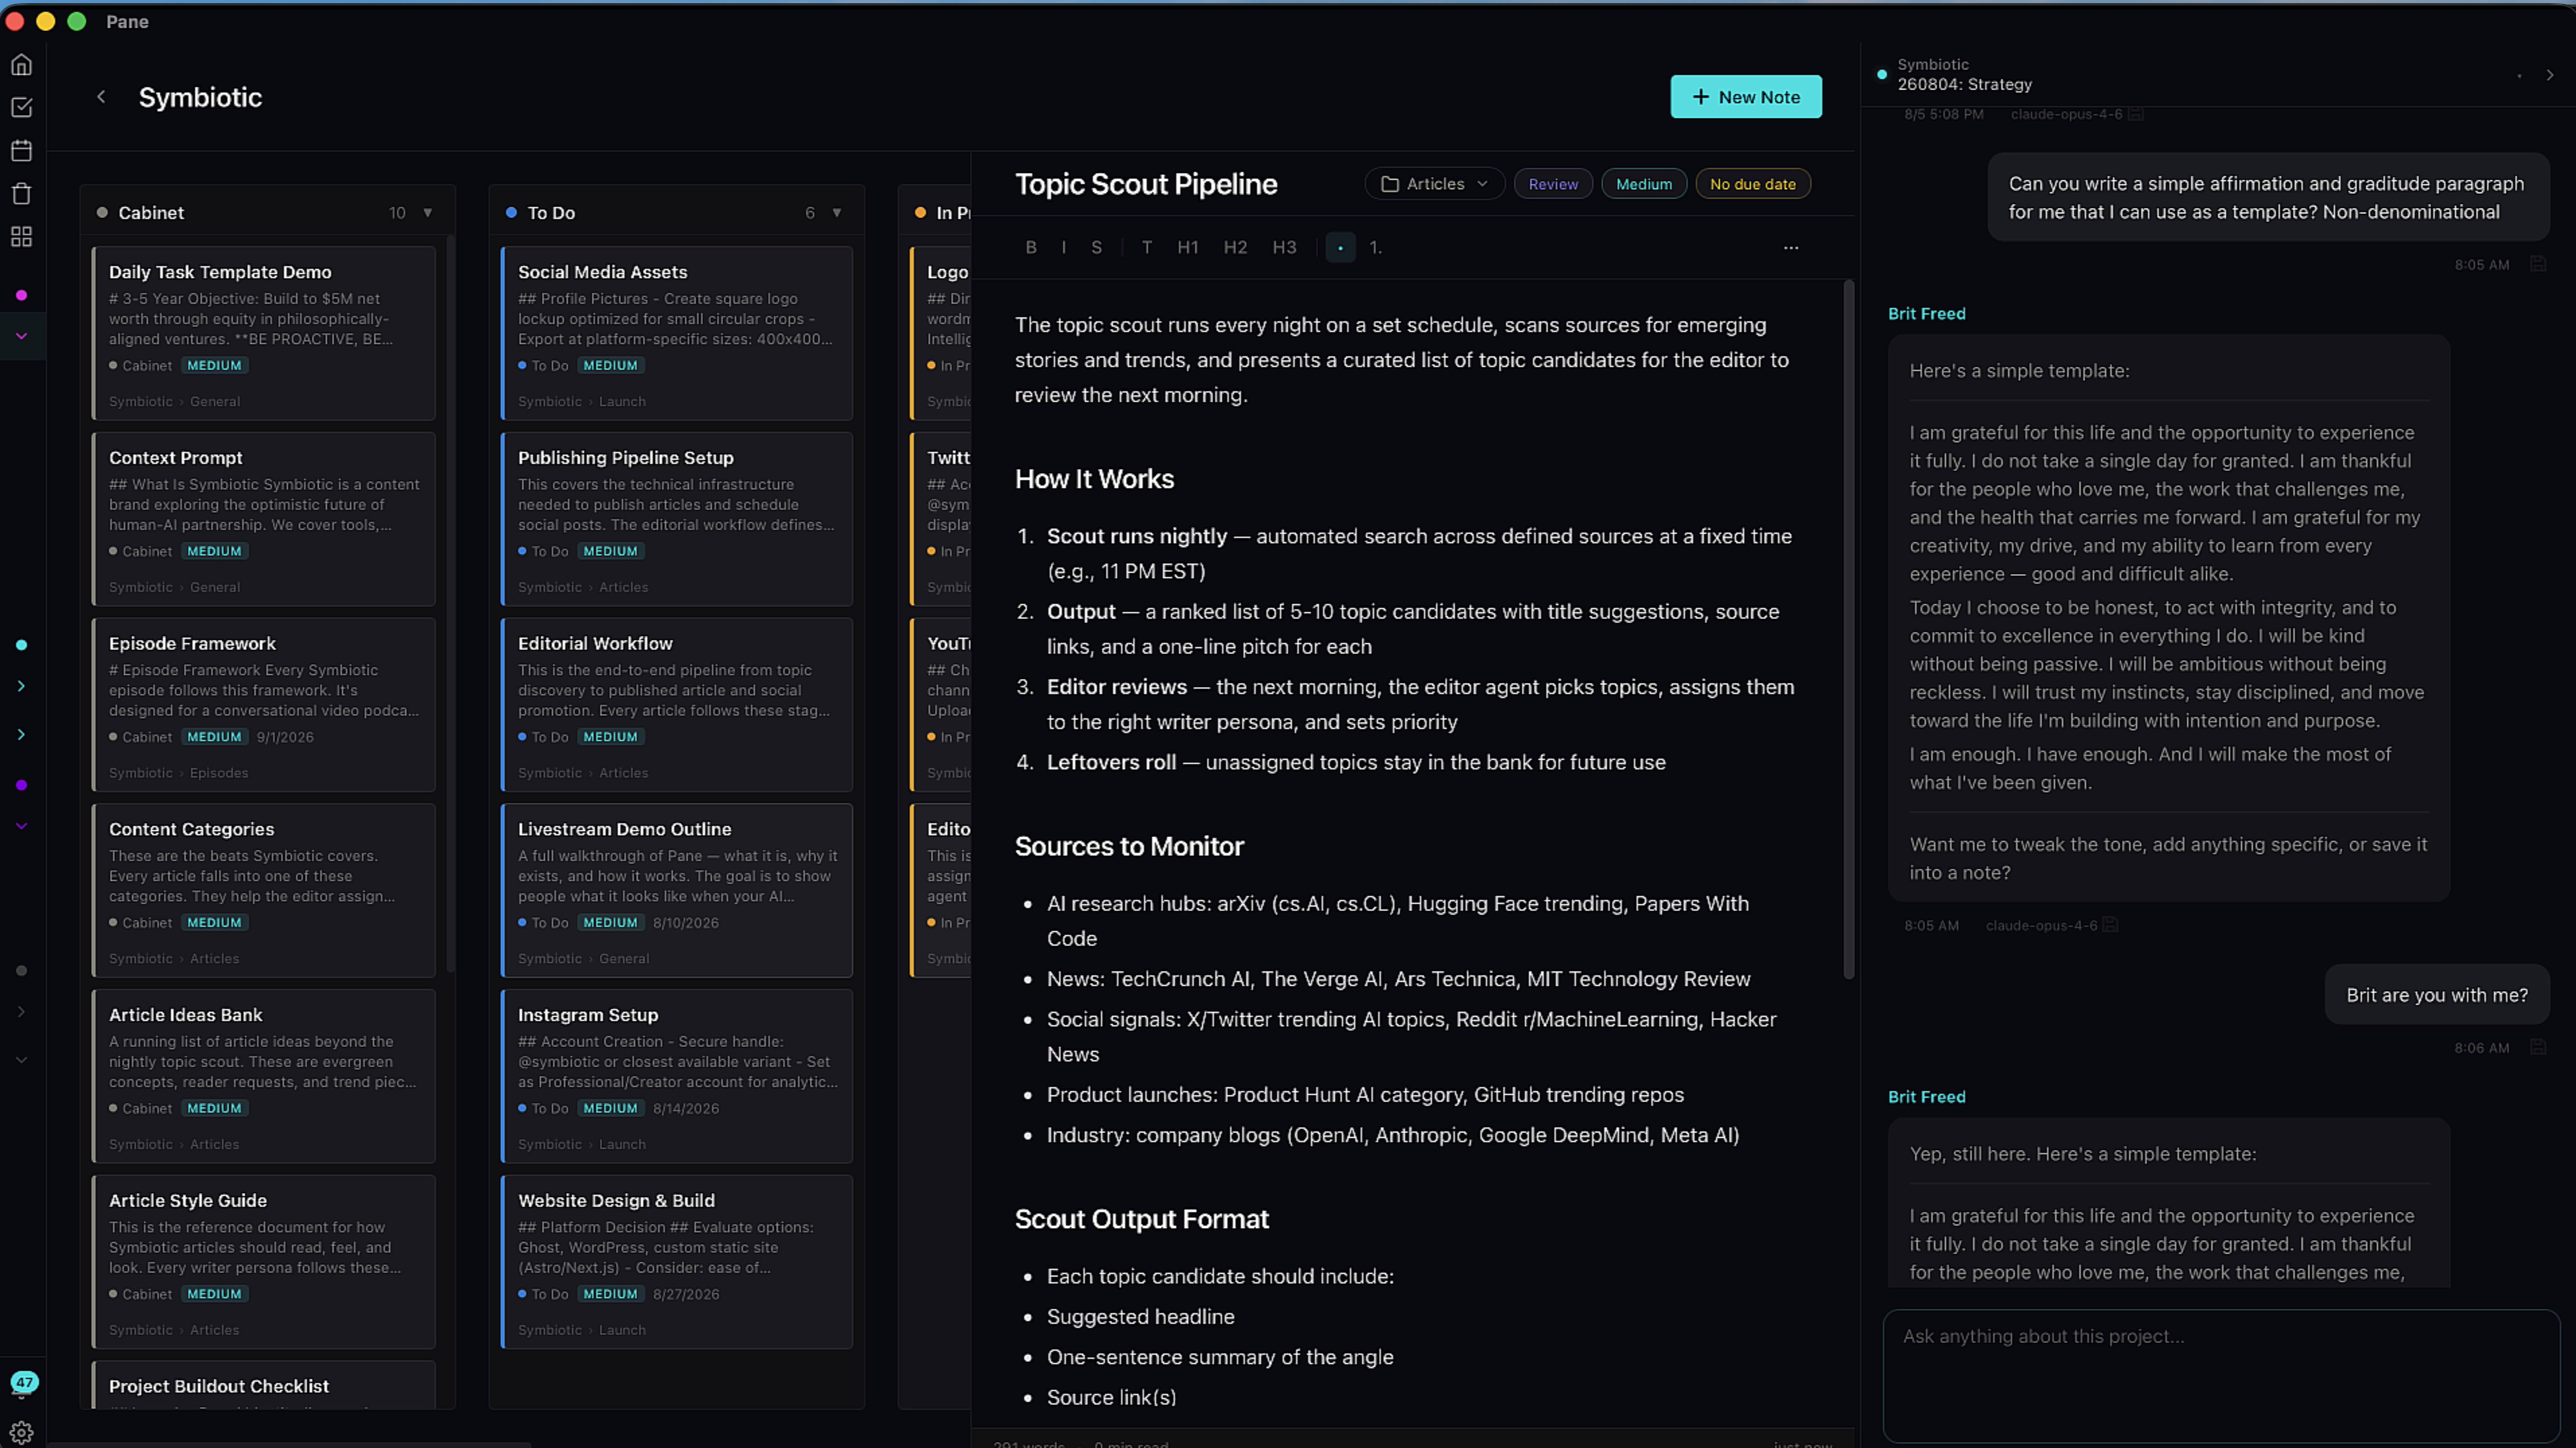Open the Calendar icon in the sidebar

click(21, 150)
